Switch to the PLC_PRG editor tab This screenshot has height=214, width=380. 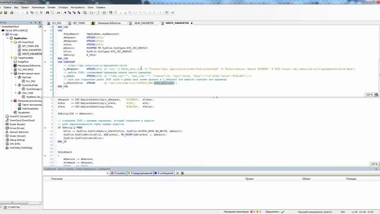(x=55, y=23)
